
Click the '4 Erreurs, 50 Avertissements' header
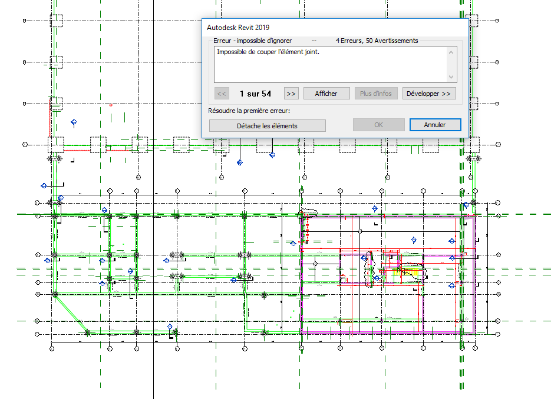[x=377, y=41]
